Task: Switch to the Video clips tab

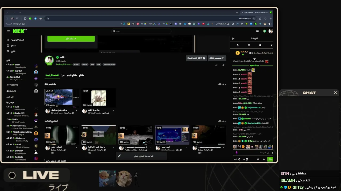Action: tap(72, 75)
